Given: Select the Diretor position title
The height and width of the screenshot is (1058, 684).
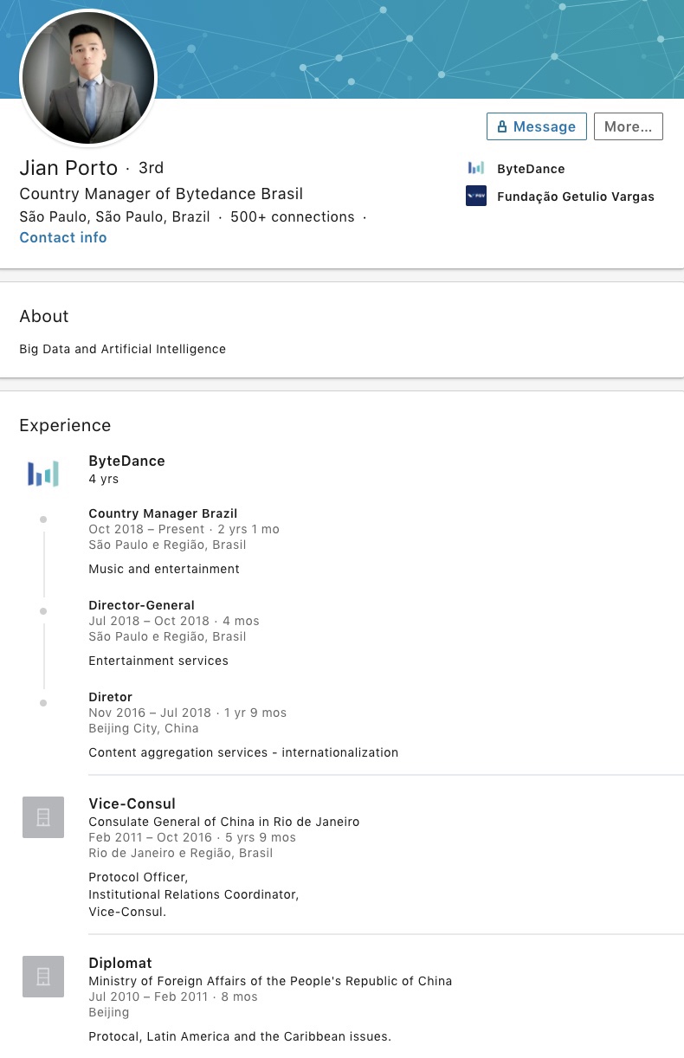Looking at the screenshot, I should pos(110,697).
